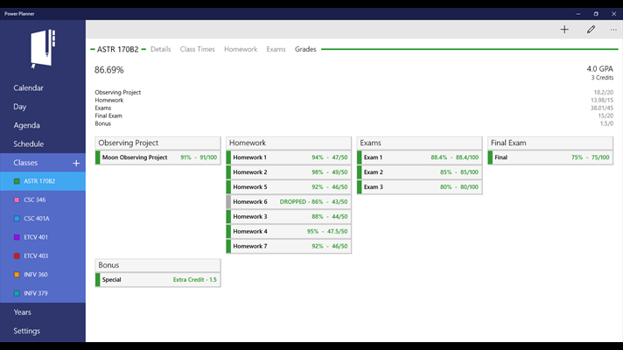This screenshot has width=623, height=350.
Task: Open the more options ellipsis menu
Action: (x=613, y=30)
